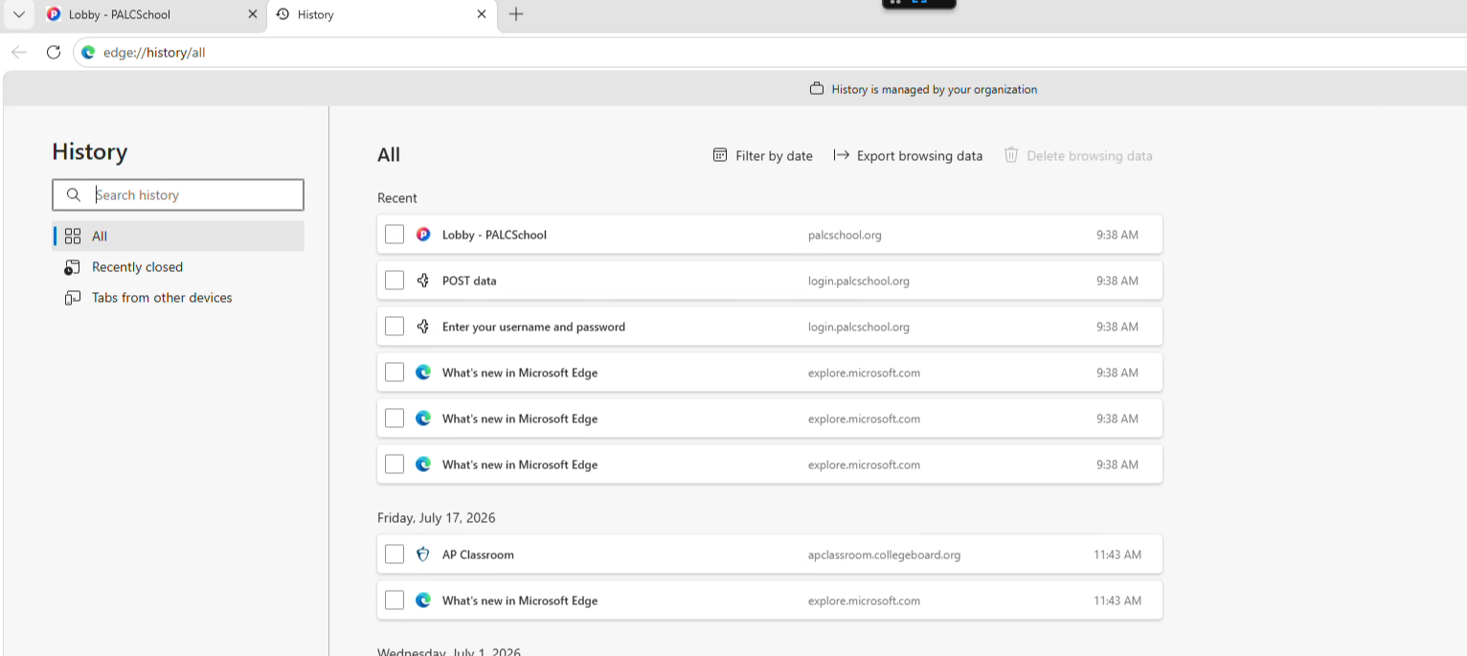
Task: Click the history clock icon on tab
Action: pyautogui.click(x=282, y=14)
